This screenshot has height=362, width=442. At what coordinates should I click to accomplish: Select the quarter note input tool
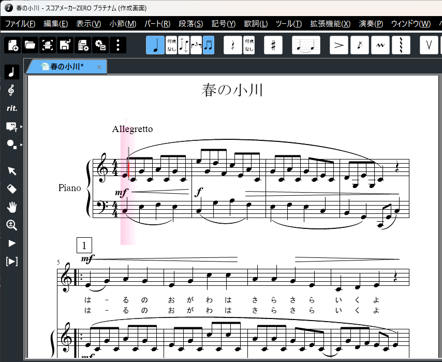[155, 45]
